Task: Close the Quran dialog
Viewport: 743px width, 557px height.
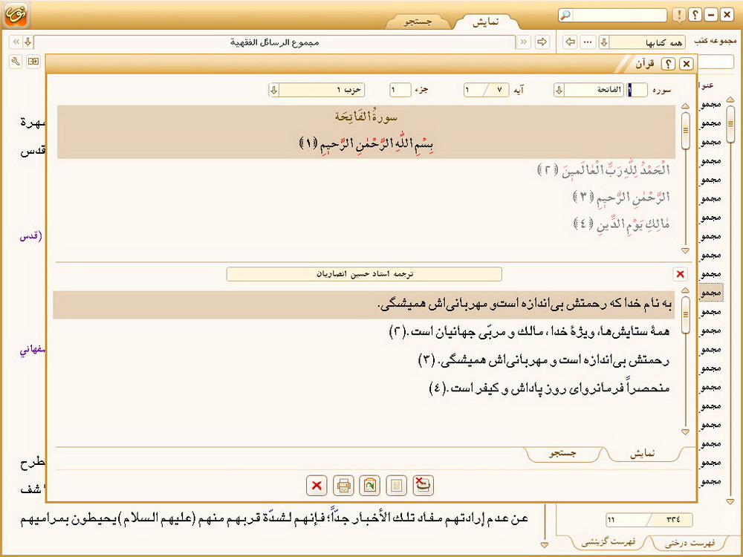Action: click(686, 64)
